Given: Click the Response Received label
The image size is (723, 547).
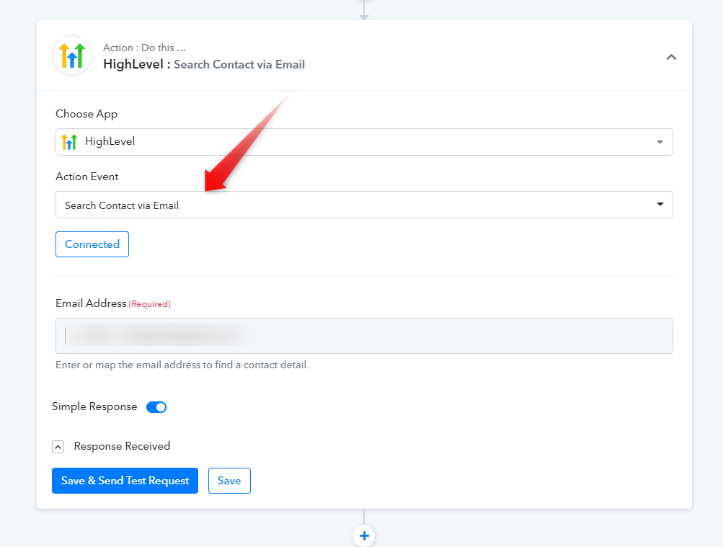Looking at the screenshot, I should (123, 446).
